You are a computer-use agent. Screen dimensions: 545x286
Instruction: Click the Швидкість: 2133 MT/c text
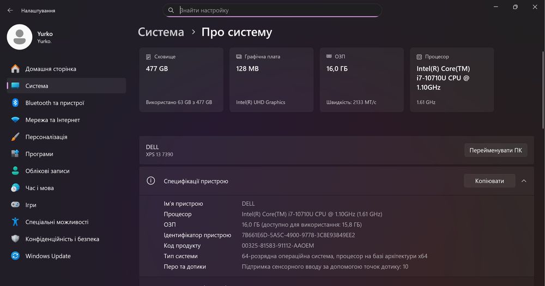click(351, 102)
